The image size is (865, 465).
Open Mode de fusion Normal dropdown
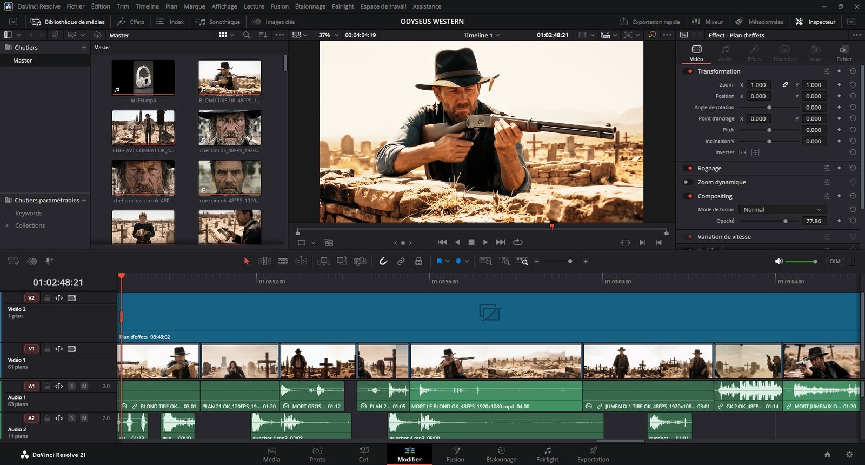pyautogui.click(x=782, y=210)
